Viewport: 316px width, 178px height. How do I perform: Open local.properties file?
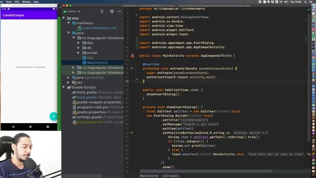[98, 122]
